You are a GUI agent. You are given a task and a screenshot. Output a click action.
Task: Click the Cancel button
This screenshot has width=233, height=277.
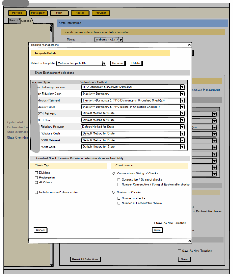[x=41, y=230]
